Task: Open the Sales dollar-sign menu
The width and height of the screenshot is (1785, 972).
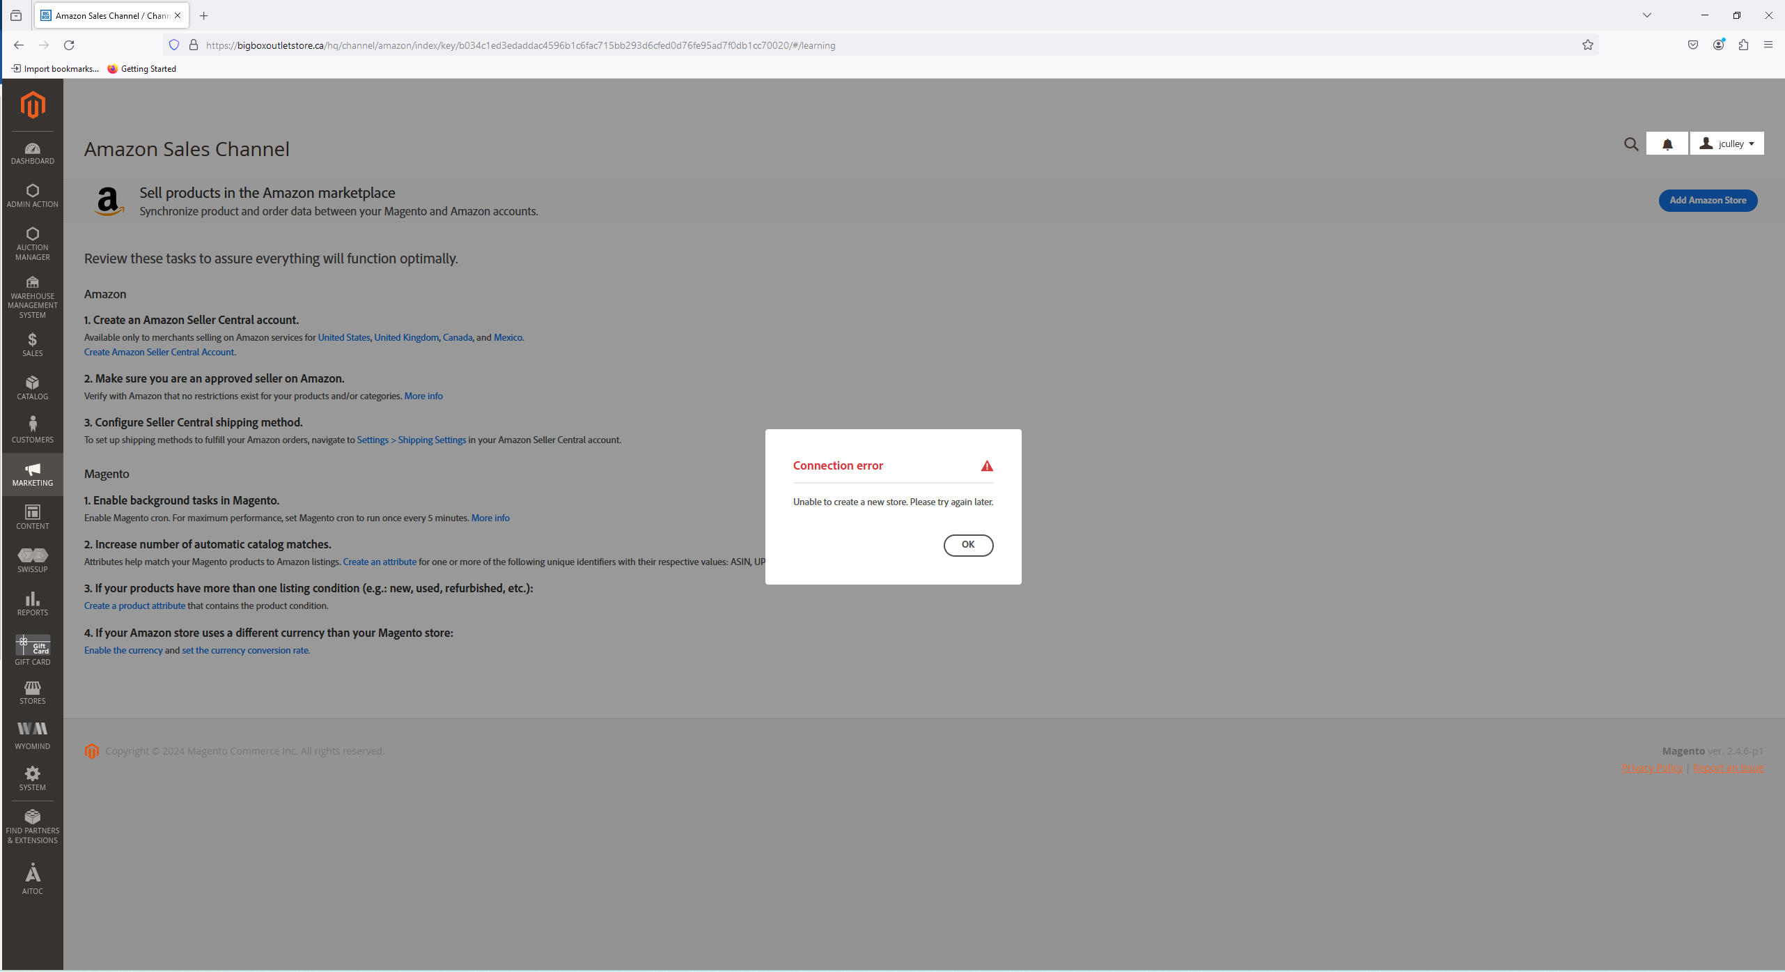Action: point(32,344)
